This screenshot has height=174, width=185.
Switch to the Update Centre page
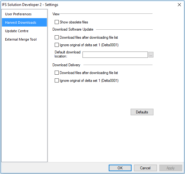pos(24,31)
